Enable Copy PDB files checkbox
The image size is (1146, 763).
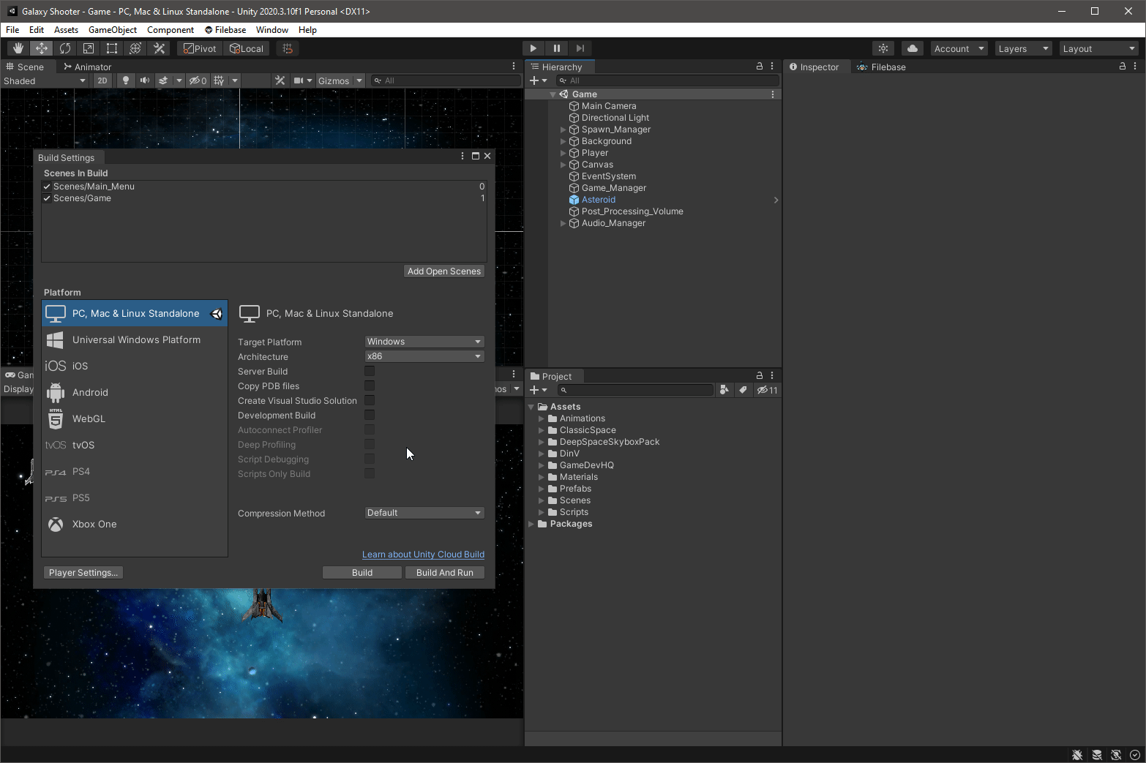pyautogui.click(x=370, y=386)
